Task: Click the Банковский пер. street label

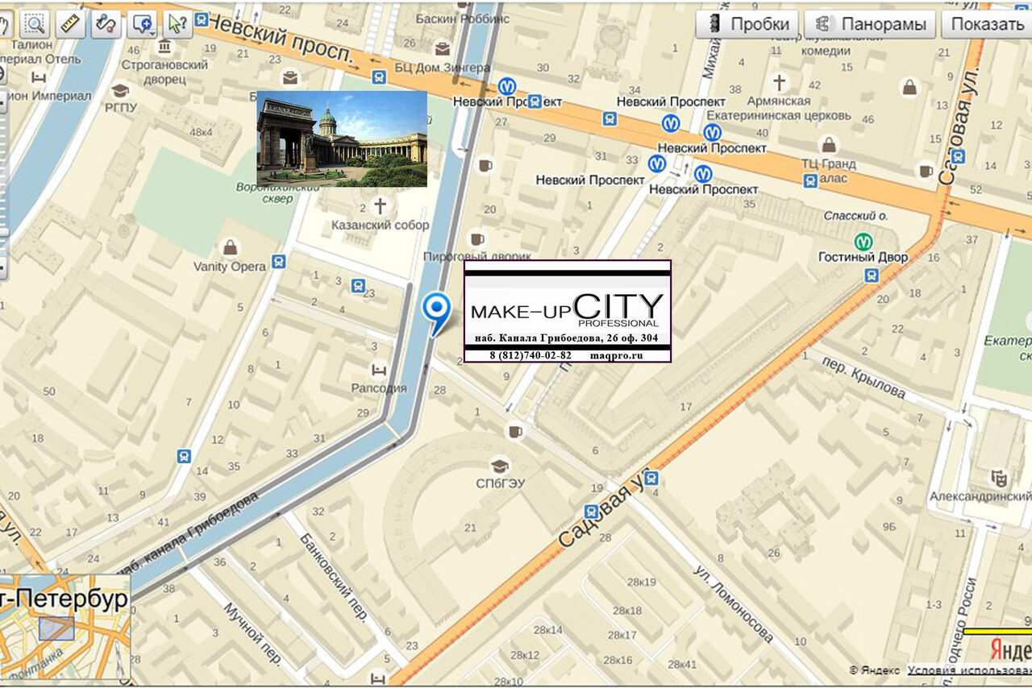Action: point(334,576)
